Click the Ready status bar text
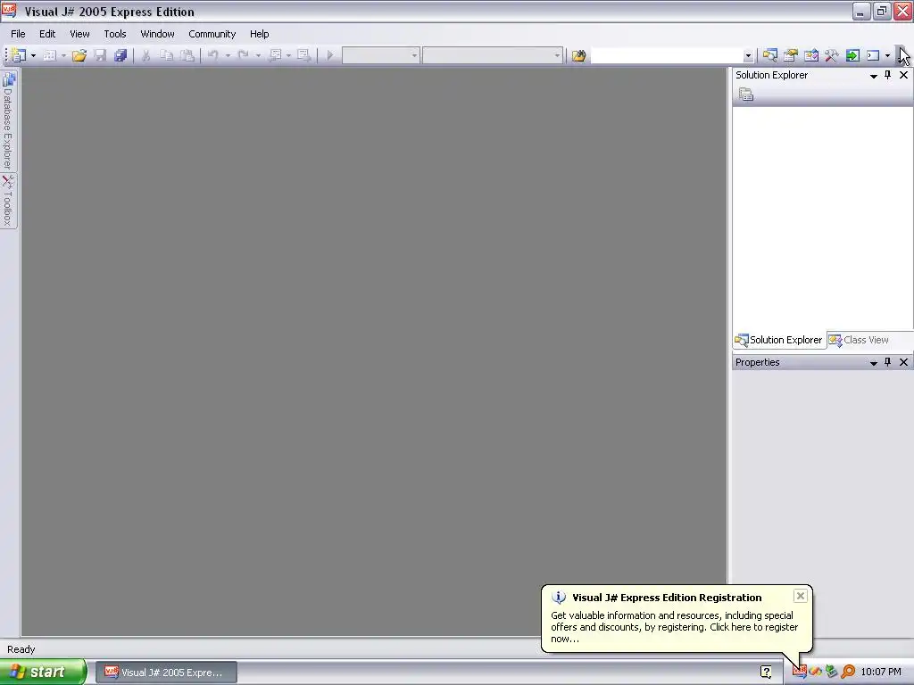The width and height of the screenshot is (914, 685). click(x=21, y=649)
